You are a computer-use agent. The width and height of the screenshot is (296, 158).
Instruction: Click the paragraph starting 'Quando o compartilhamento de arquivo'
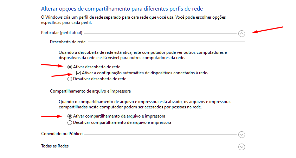(x=145, y=104)
